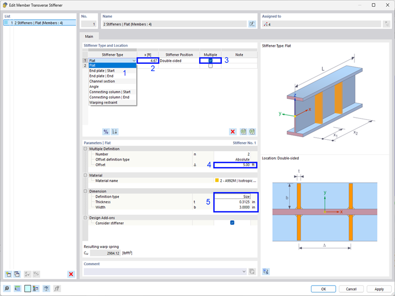Click the yellow material color swatch for A992M
The width and height of the screenshot is (395, 296).
(217, 181)
